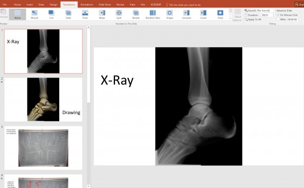Apply the Morph transition
Screen dimensions: 304x188
pos(34,14)
